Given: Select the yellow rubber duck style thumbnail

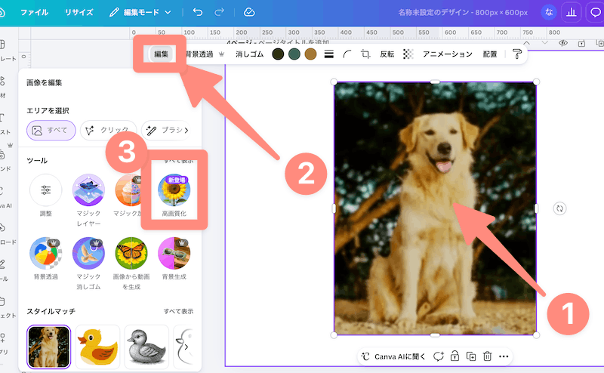Looking at the screenshot, I should [x=97, y=347].
